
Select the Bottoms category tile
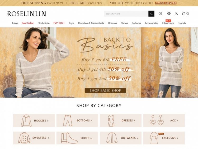tap(77, 120)
